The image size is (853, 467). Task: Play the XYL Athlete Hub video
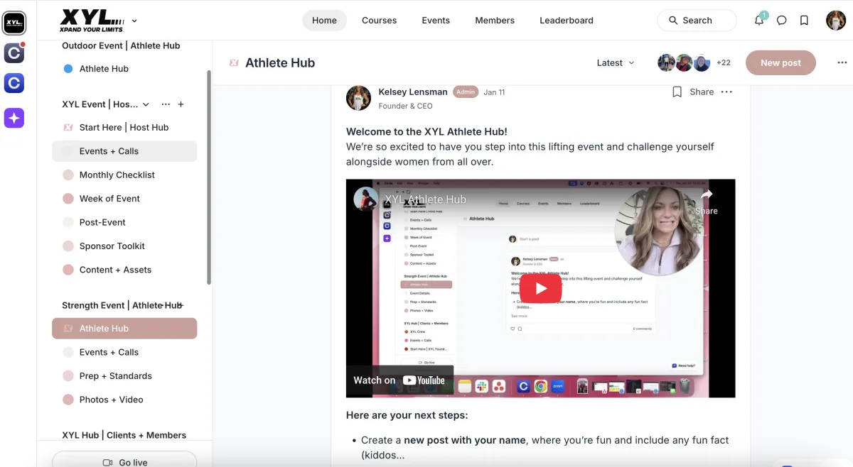(541, 288)
